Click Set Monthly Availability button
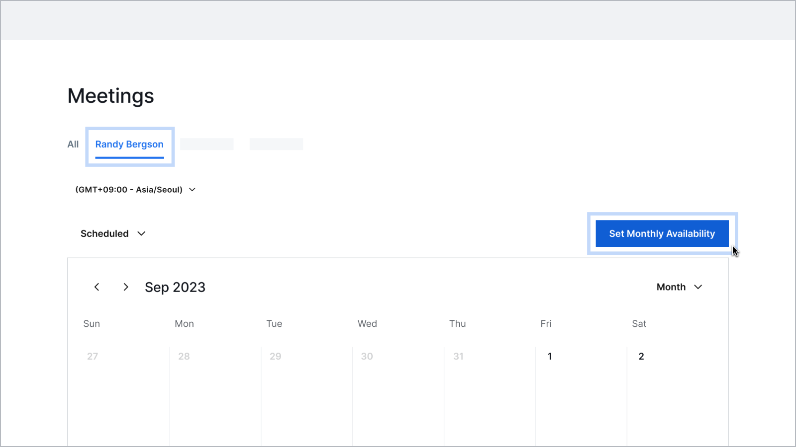 pyautogui.click(x=662, y=233)
